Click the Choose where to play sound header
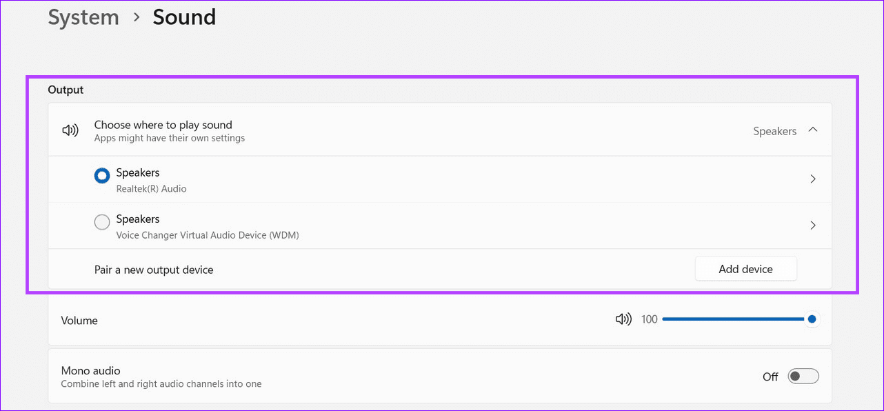The image size is (884, 411). coord(163,125)
